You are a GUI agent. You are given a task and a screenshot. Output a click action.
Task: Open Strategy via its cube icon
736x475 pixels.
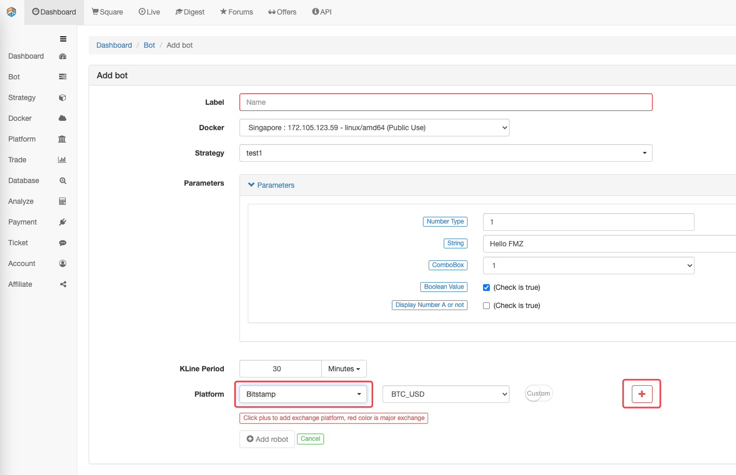[63, 97]
